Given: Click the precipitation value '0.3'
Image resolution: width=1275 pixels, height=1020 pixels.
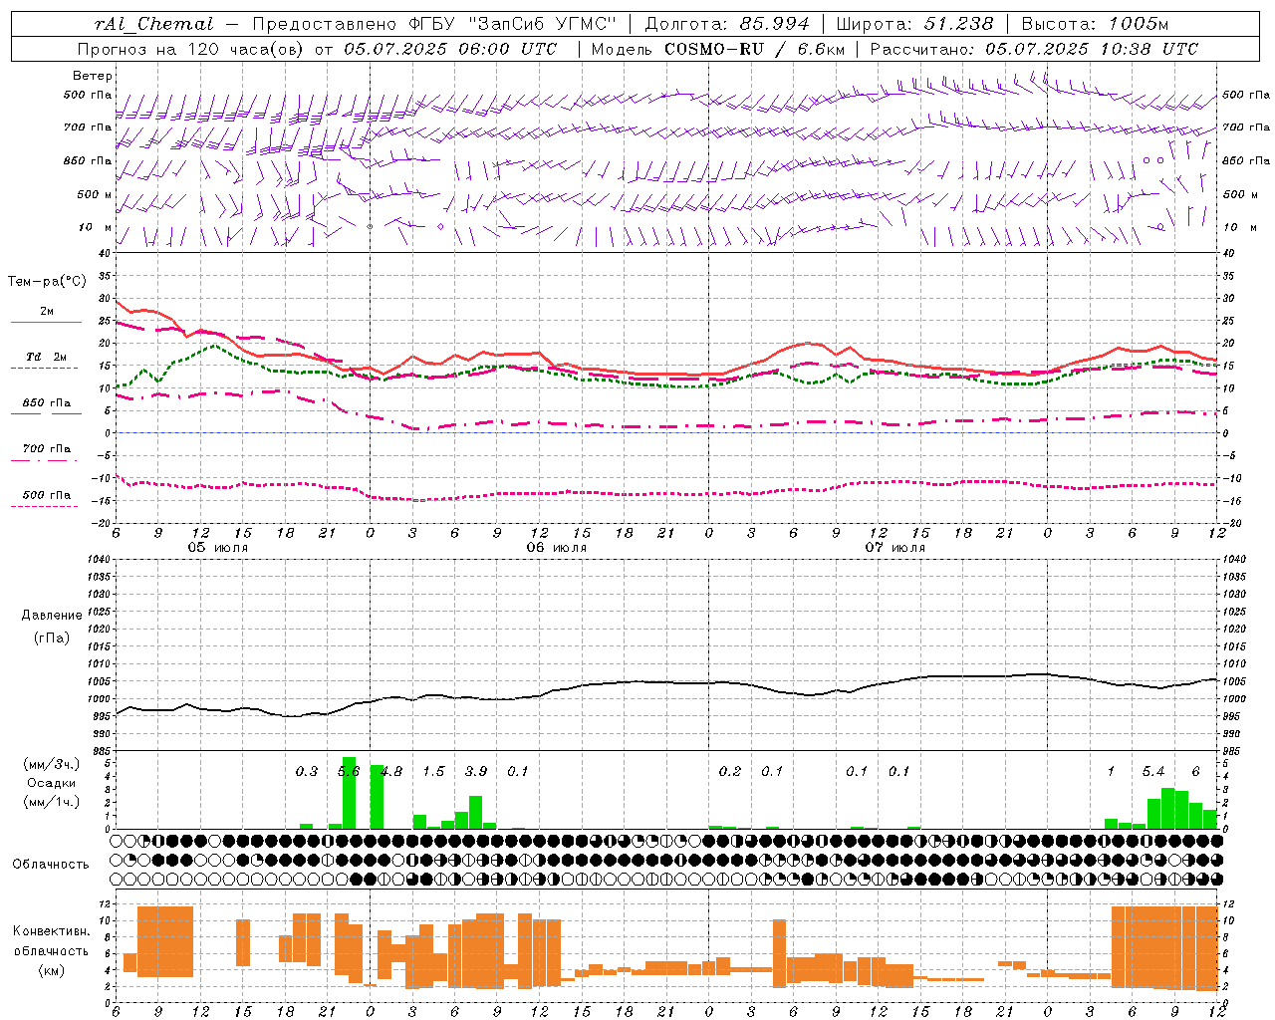Looking at the screenshot, I should [x=307, y=771].
